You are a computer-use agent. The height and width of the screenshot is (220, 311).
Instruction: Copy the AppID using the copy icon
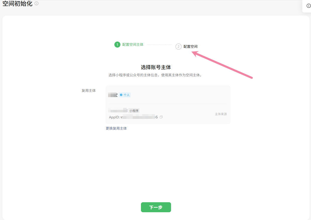click(x=161, y=117)
